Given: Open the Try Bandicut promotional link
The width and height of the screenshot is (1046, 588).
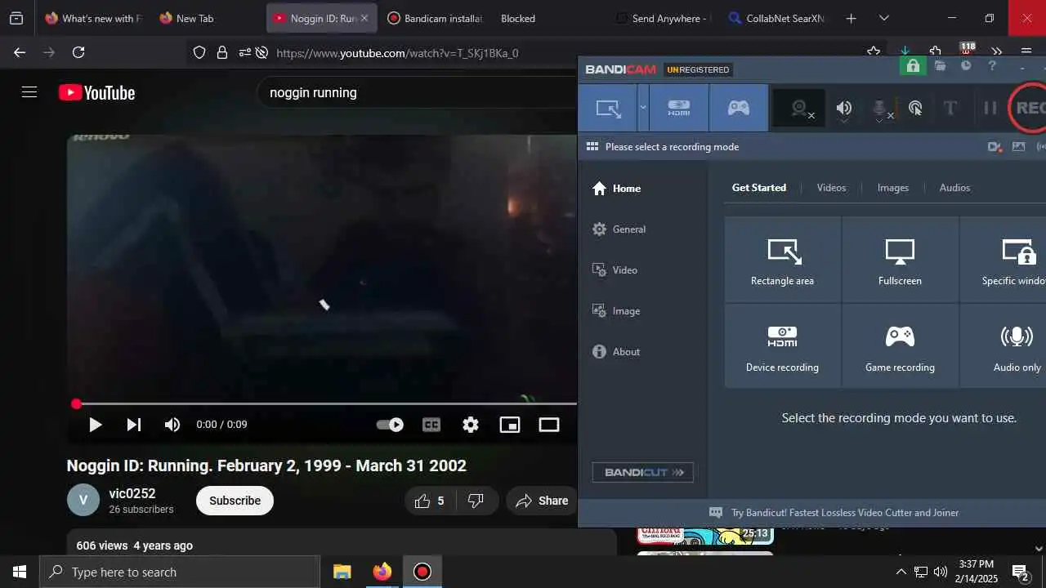Looking at the screenshot, I should click(x=844, y=513).
